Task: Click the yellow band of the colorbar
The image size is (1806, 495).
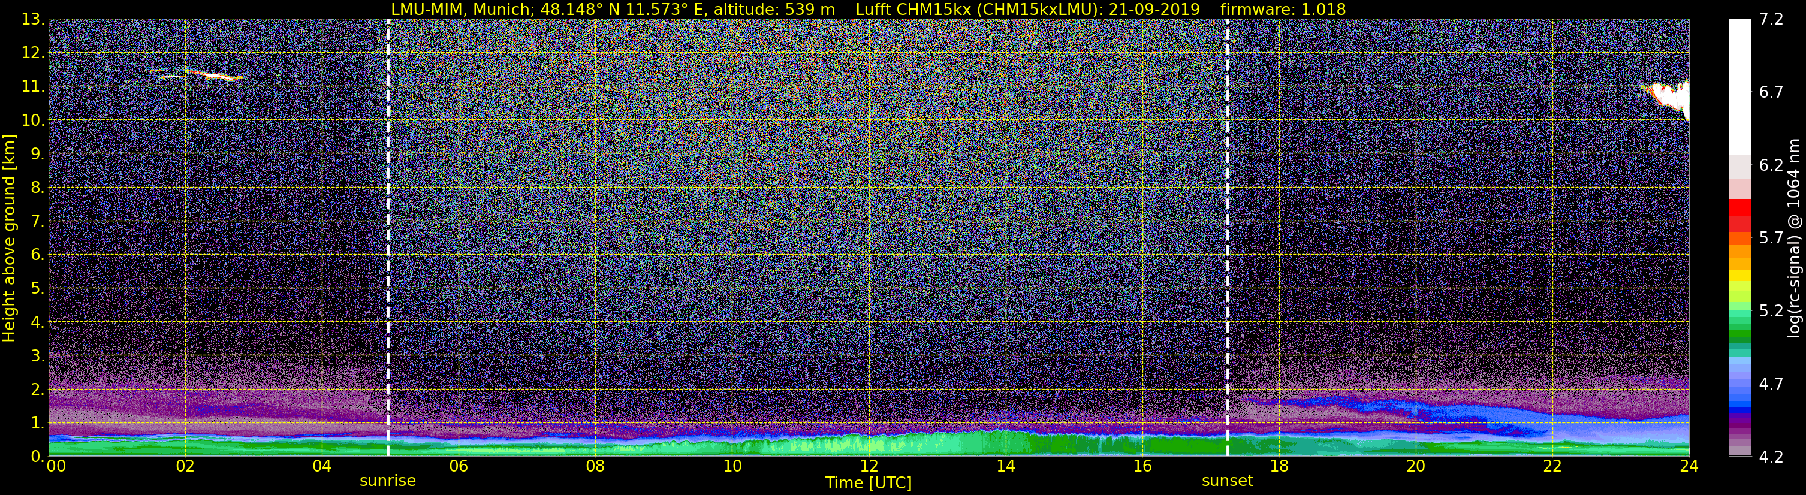Action: pos(1739,277)
